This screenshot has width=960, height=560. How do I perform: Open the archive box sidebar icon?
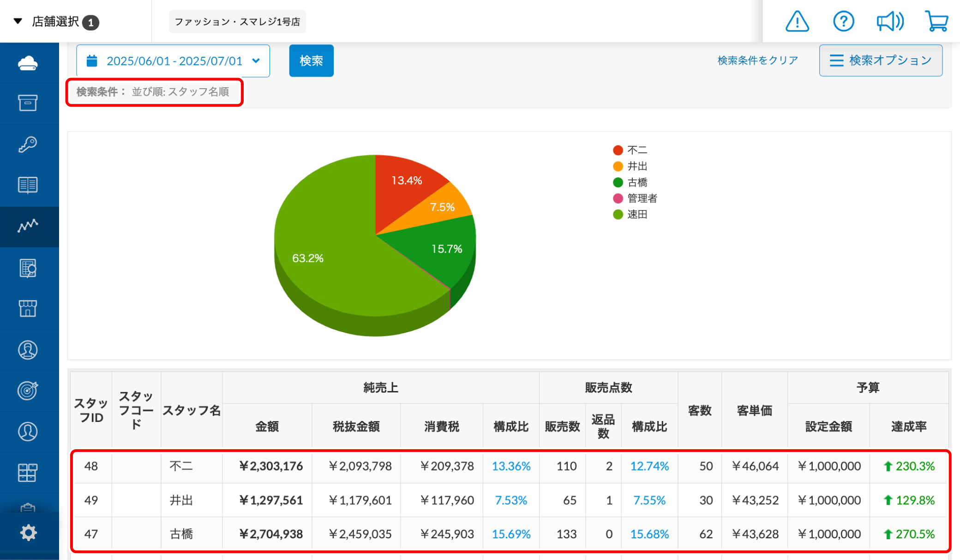pos(28,103)
